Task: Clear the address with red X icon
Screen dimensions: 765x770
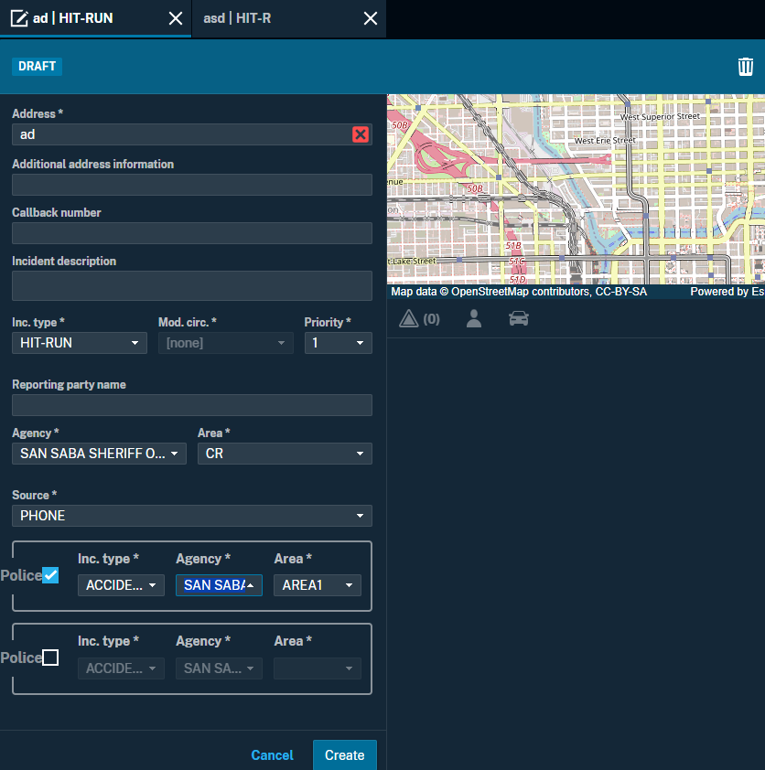Action: coord(361,134)
